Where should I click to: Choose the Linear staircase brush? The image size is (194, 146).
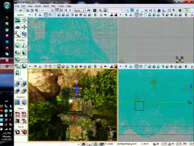coord(17,59)
